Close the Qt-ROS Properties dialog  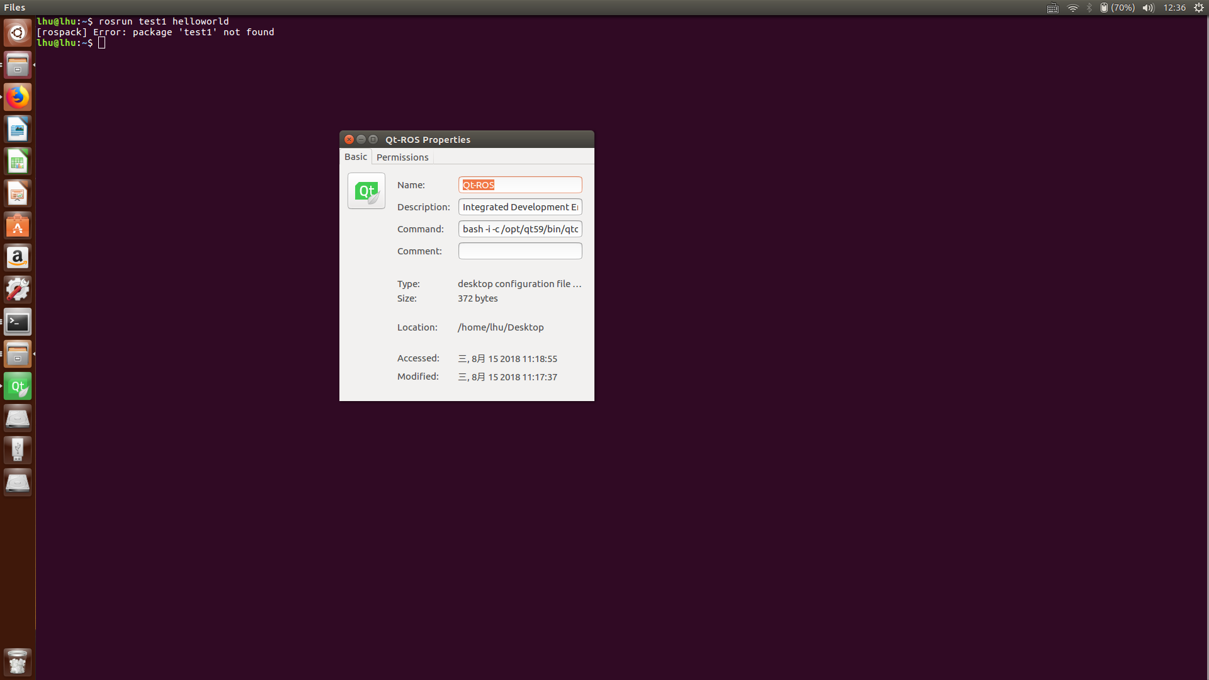pyautogui.click(x=349, y=139)
